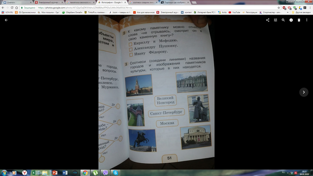Screen dimensions: 313x176
Task: Share this photo
Action: [x=268, y=20]
